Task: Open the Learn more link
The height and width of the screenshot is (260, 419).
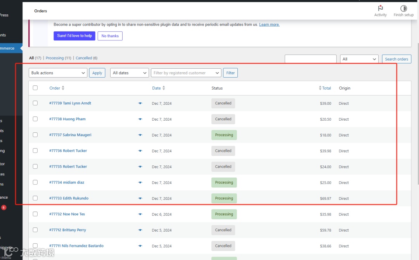Action: pos(269,24)
